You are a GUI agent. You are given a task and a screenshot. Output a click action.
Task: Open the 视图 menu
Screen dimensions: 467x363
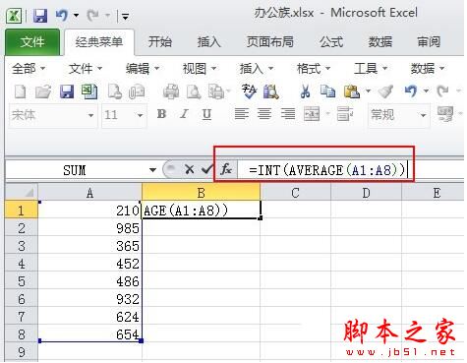click(x=200, y=69)
